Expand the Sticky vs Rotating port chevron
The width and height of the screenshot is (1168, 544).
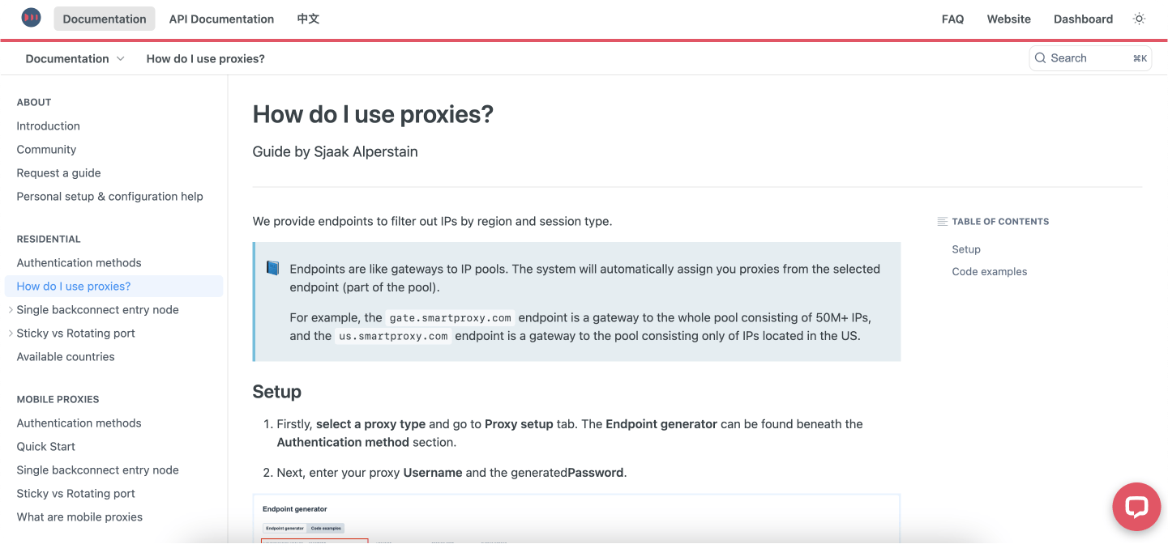pos(11,334)
